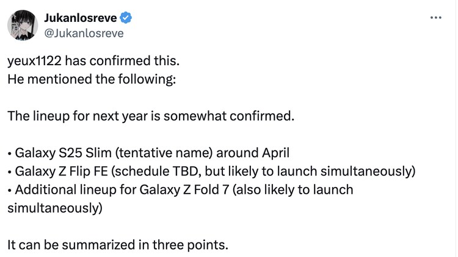Click "It can be summarized in three points."

click(x=118, y=245)
